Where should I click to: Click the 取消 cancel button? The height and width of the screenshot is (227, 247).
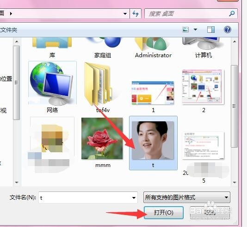coord(210,213)
